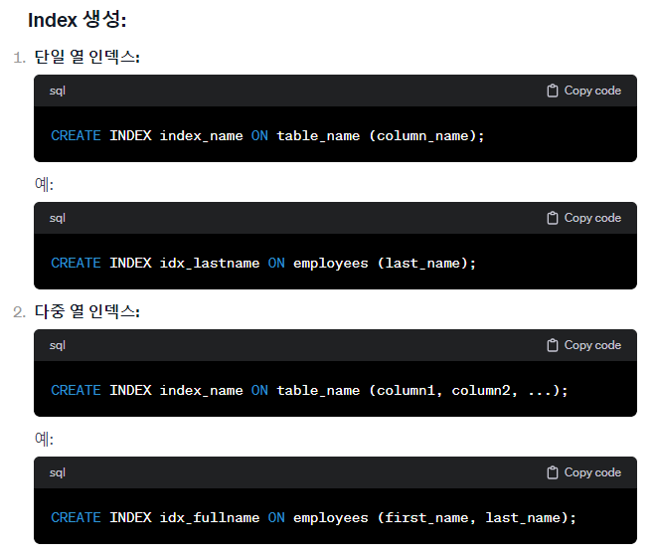Screen dimensions: 657x558
Task: Click ON keyword in idx_fullname statement
Action: point(276,517)
